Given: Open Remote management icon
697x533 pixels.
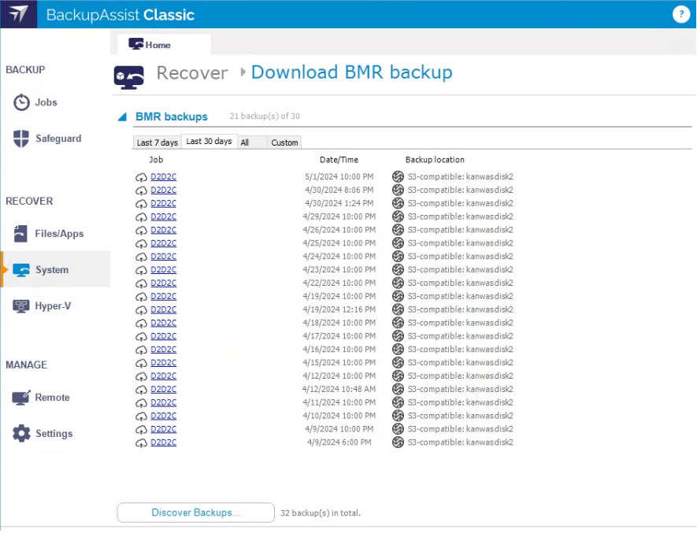Looking at the screenshot, I should 21,398.
